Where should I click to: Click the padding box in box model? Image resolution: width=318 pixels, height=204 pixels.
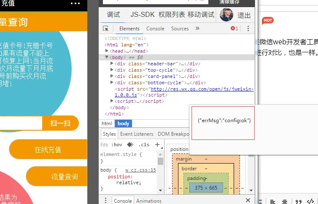(197, 178)
